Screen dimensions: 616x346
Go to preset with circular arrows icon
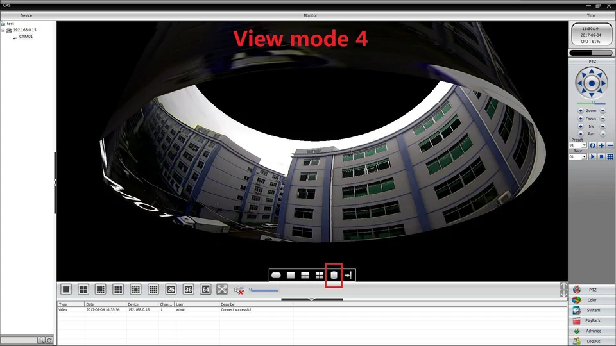coord(593,145)
